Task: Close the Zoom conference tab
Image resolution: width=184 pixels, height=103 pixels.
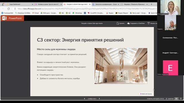Action: (118, 4)
